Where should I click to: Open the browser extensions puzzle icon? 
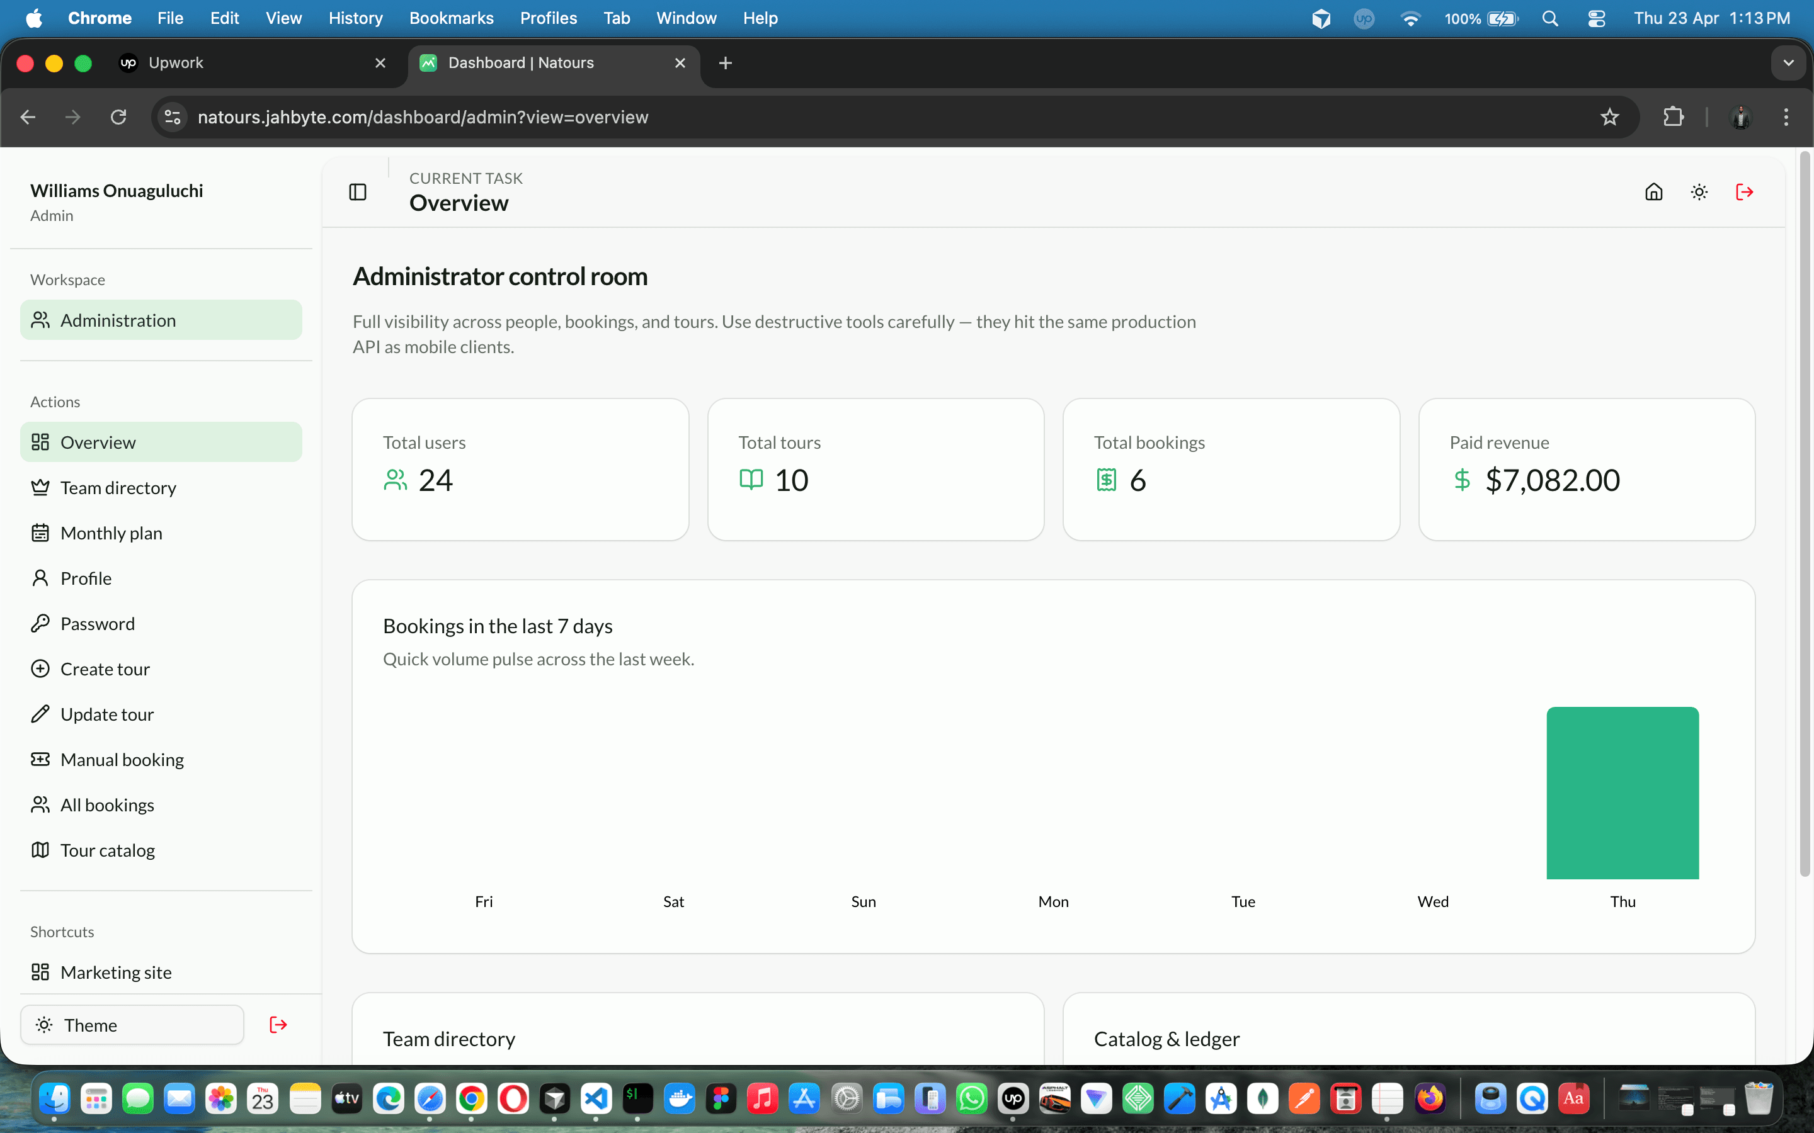pos(1674,117)
